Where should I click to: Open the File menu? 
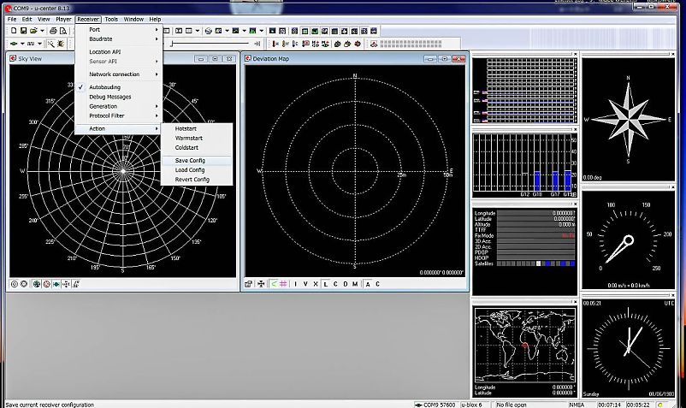pyautogui.click(x=12, y=19)
